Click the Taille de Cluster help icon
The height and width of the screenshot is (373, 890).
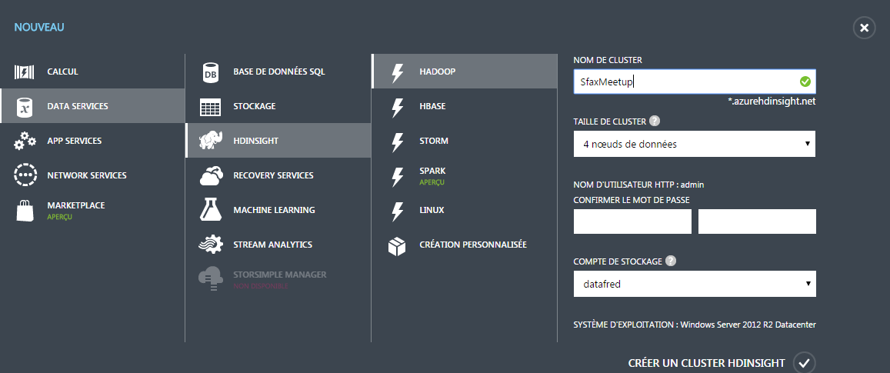[x=655, y=121]
